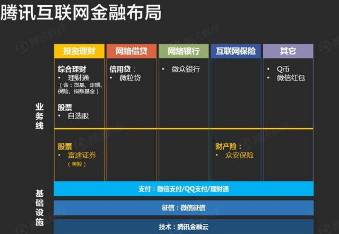The width and height of the screenshot is (339, 234).
Task: Select the 投资理财 yellow header
Action: tap(79, 51)
